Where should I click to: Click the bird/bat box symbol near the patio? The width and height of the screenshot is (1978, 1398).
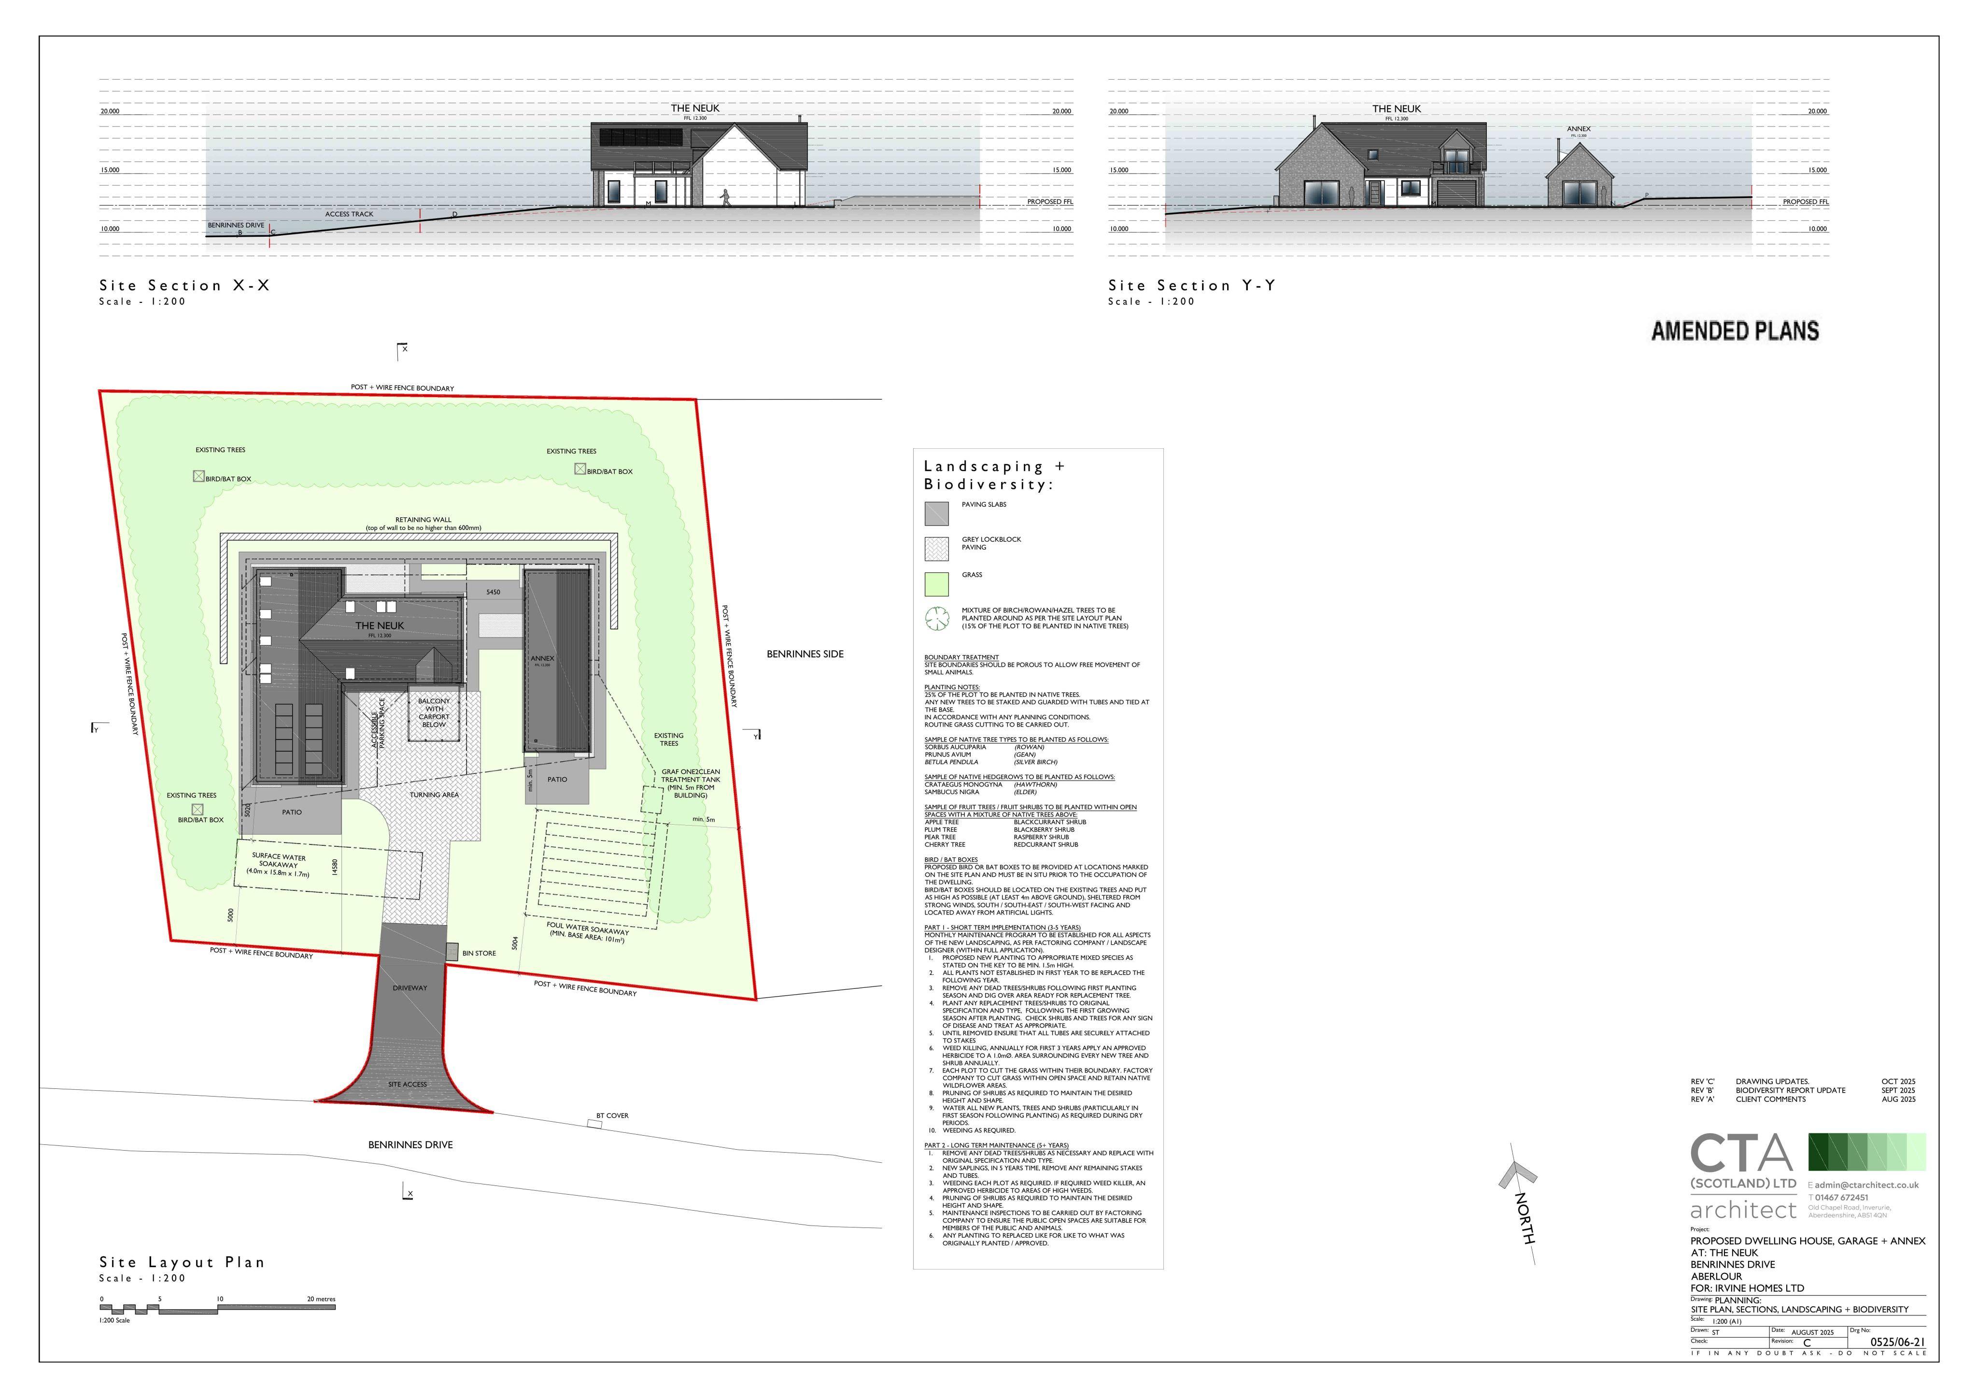[198, 809]
